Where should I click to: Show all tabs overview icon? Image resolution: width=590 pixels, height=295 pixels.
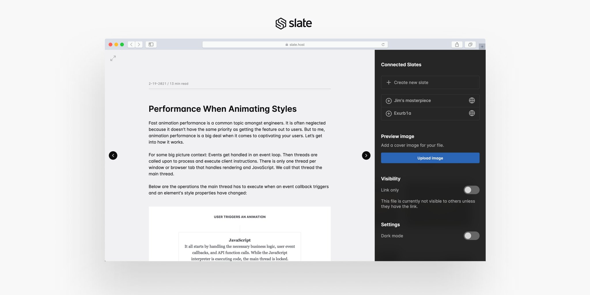pos(470,44)
